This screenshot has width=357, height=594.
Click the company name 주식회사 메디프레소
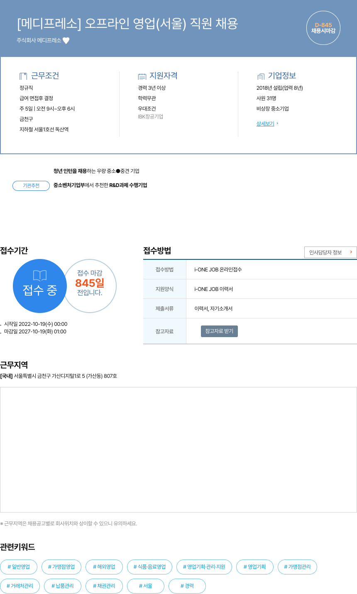pos(39,40)
